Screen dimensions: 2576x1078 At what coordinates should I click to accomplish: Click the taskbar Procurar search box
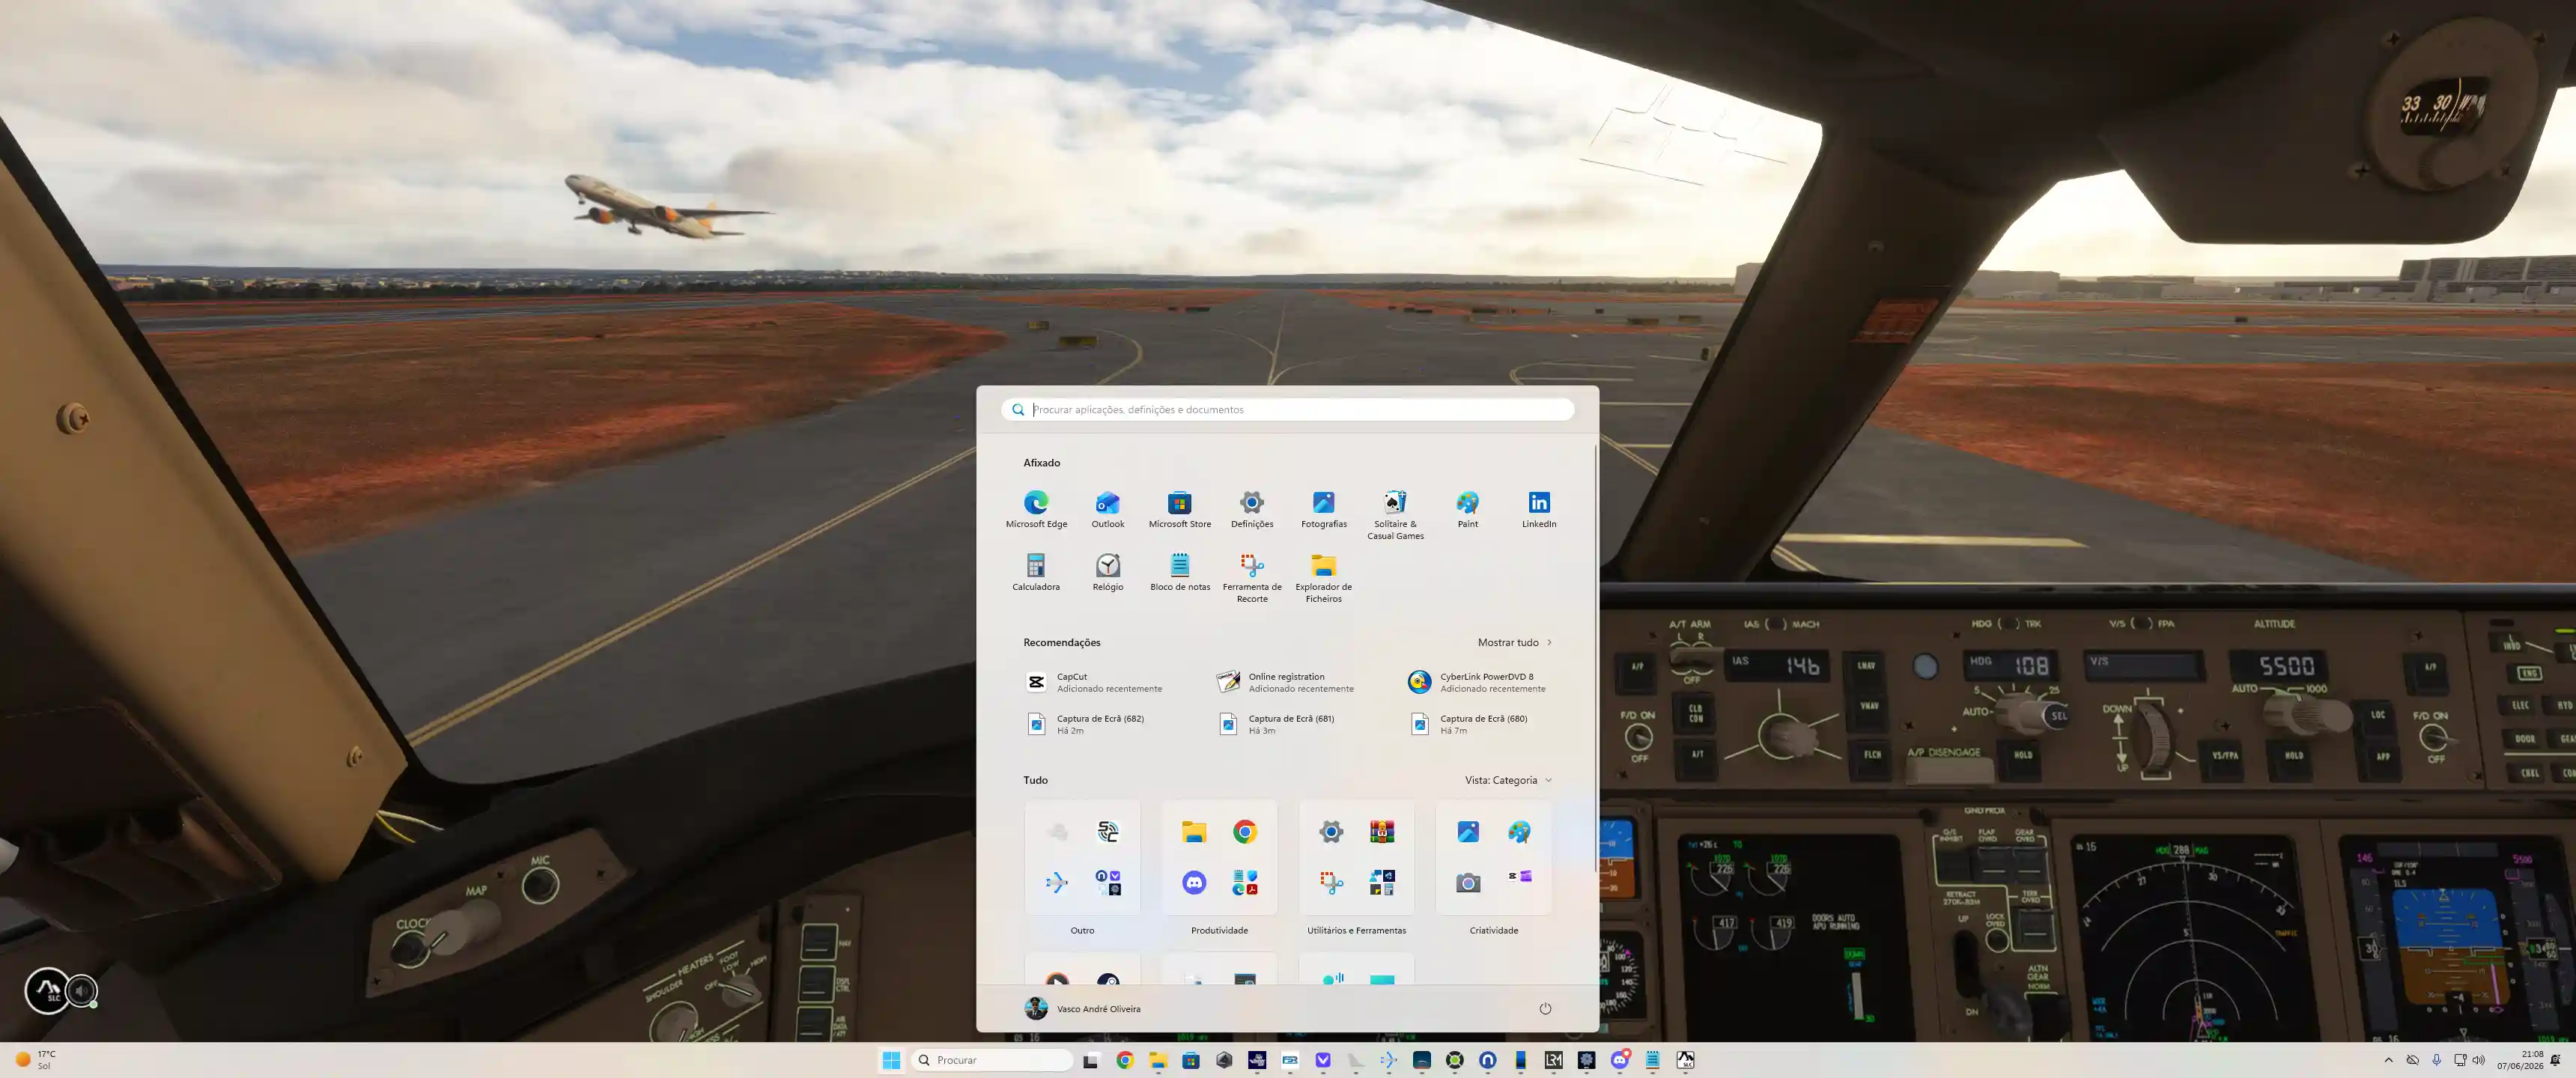[x=992, y=1060]
